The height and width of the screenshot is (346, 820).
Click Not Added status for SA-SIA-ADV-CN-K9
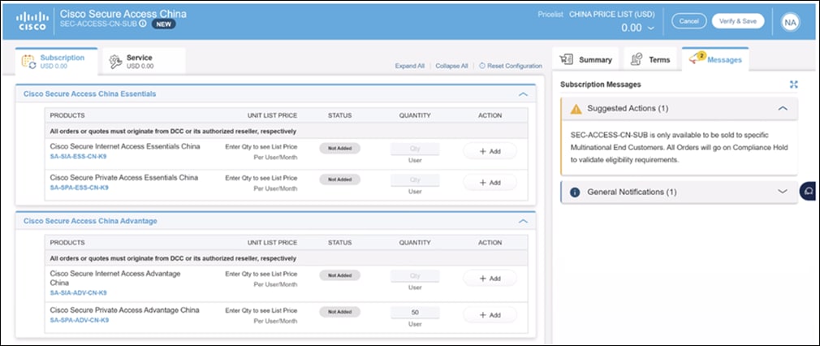pyautogui.click(x=340, y=275)
